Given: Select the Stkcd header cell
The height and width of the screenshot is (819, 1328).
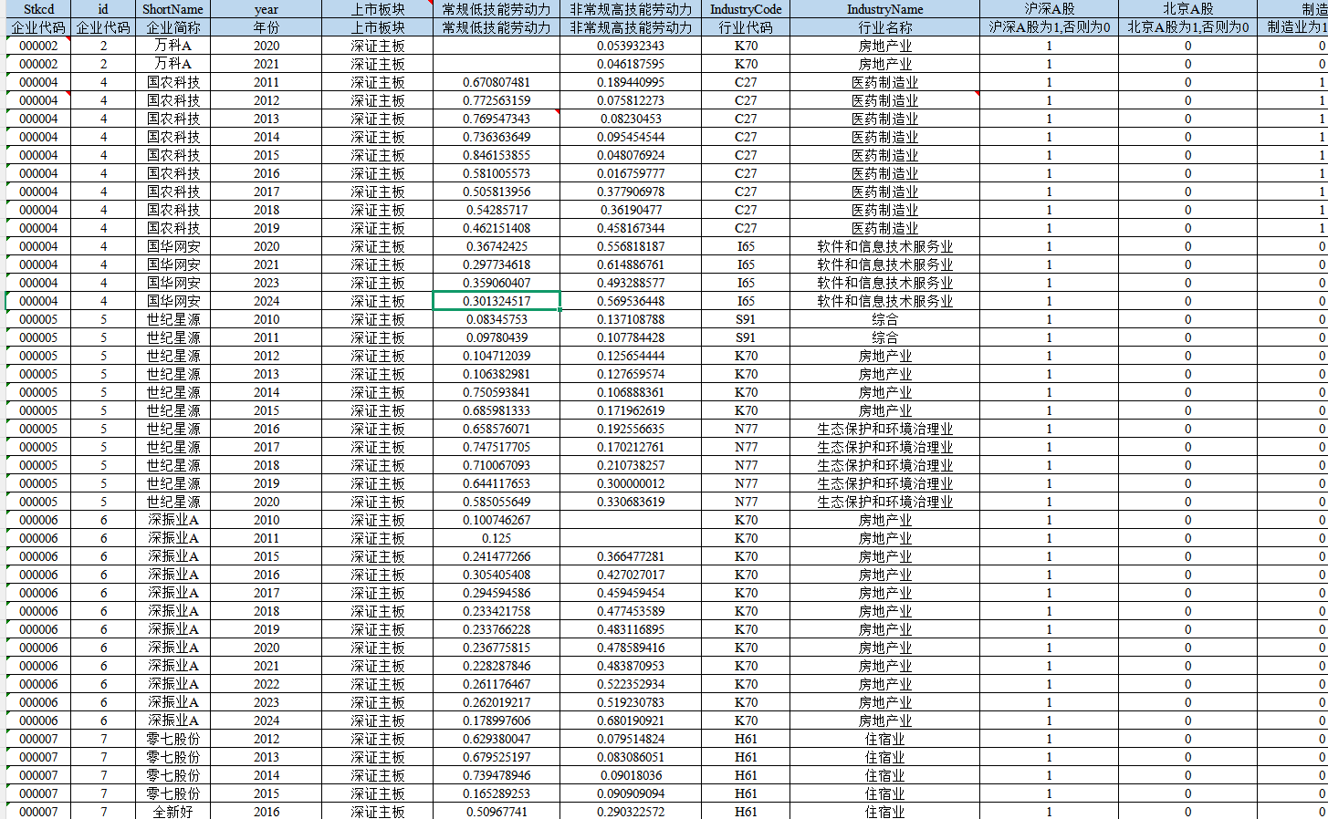Looking at the screenshot, I should tap(38, 9).
